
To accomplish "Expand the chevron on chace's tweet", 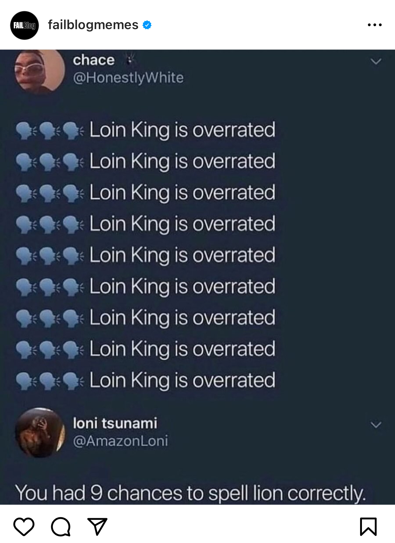I will [x=376, y=62].
